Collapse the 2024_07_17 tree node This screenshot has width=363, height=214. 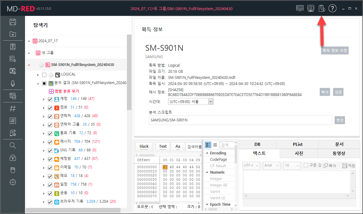29,41
